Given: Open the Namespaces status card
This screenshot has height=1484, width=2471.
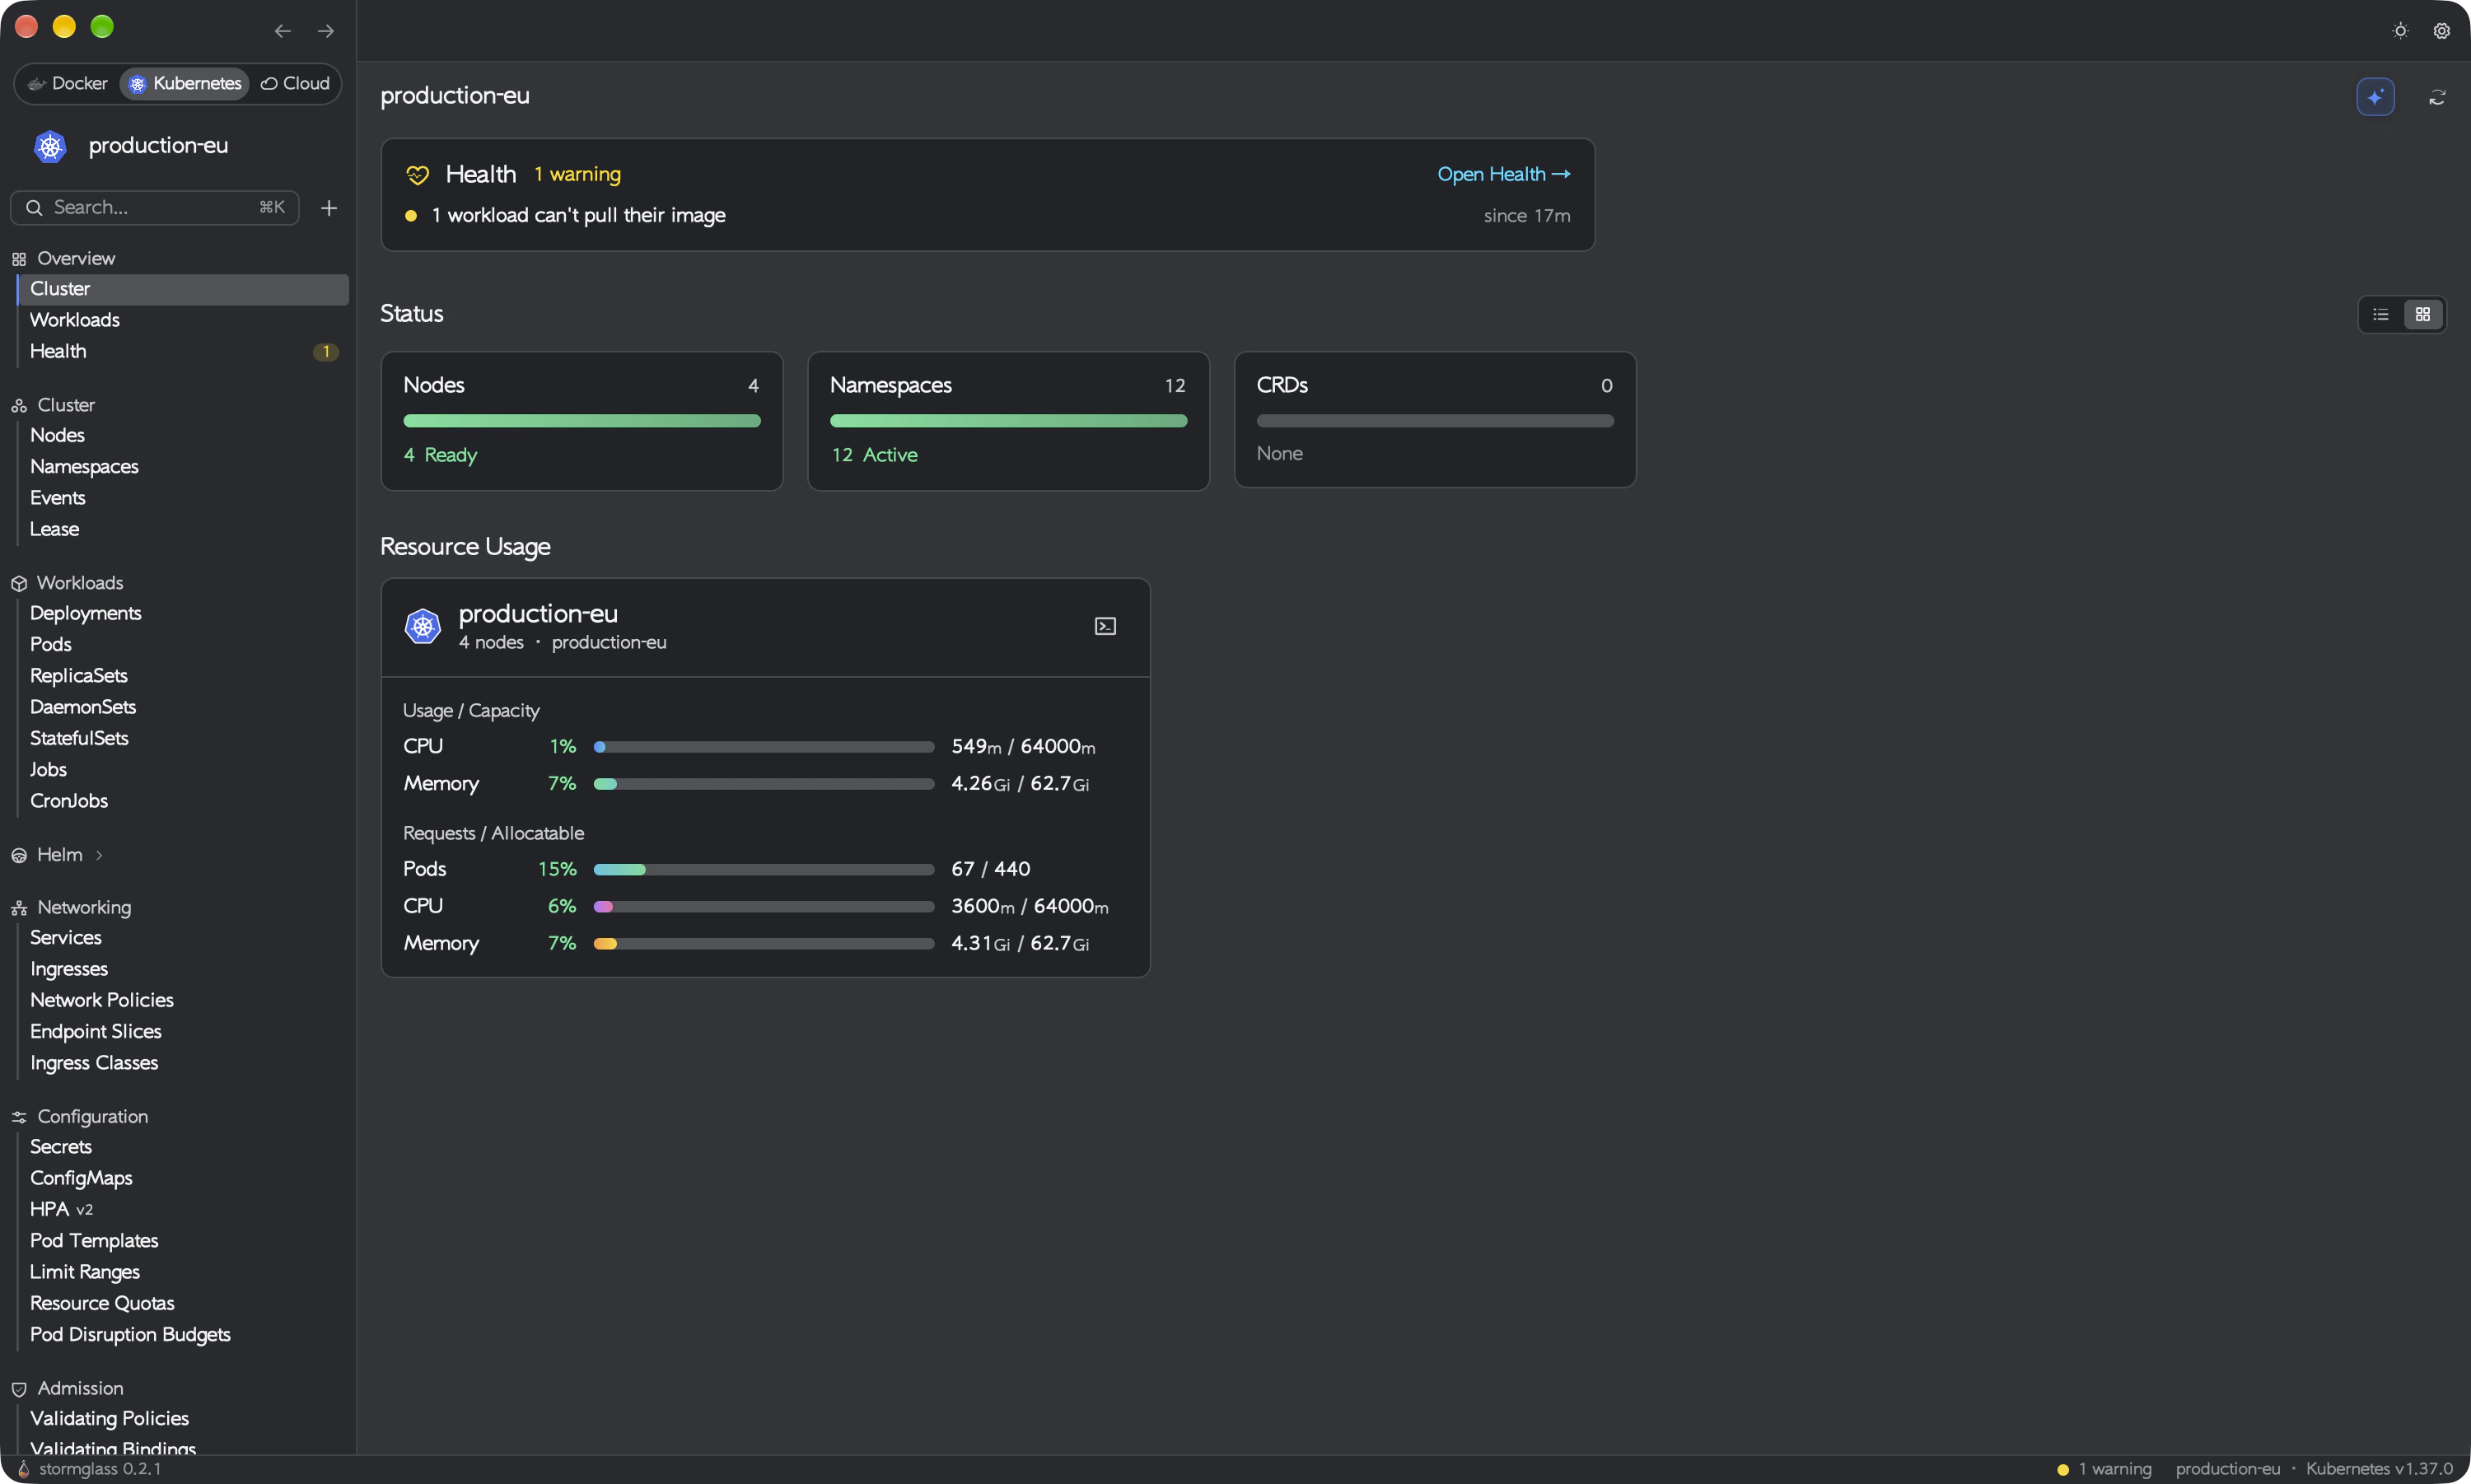Looking at the screenshot, I should pyautogui.click(x=1008, y=421).
